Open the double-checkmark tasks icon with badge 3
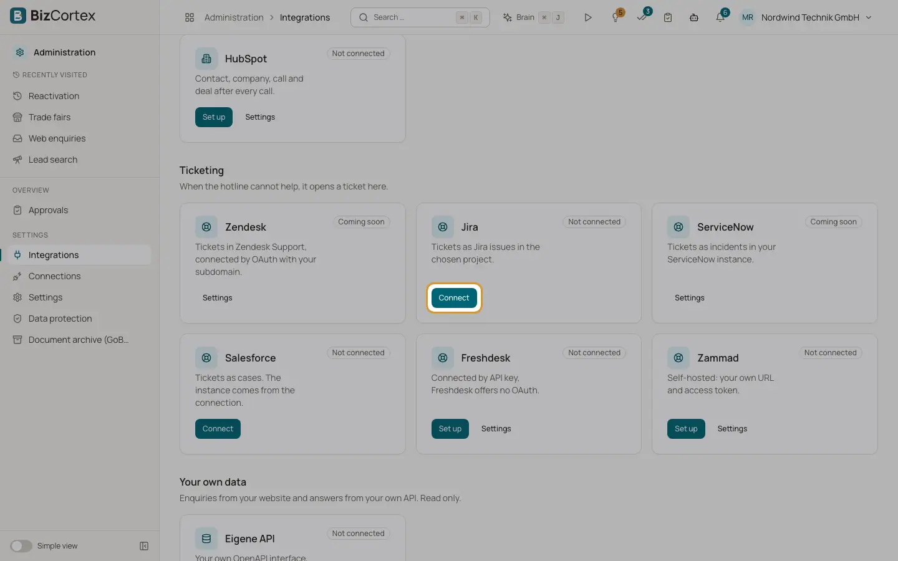 642,17
